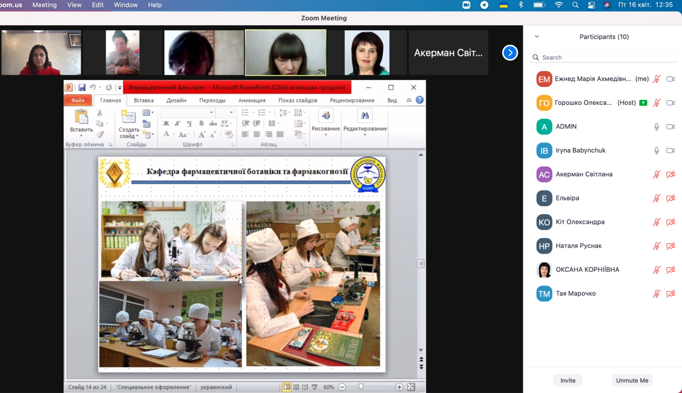Image resolution: width=682 pixels, height=393 pixels.
Task: Click the blue PowerPoint help icon
Action: coord(420,100)
